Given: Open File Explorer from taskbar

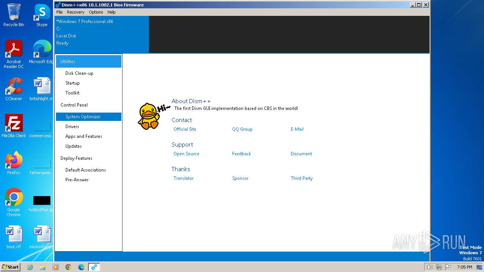Looking at the screenshot, I should pos(43,267).
